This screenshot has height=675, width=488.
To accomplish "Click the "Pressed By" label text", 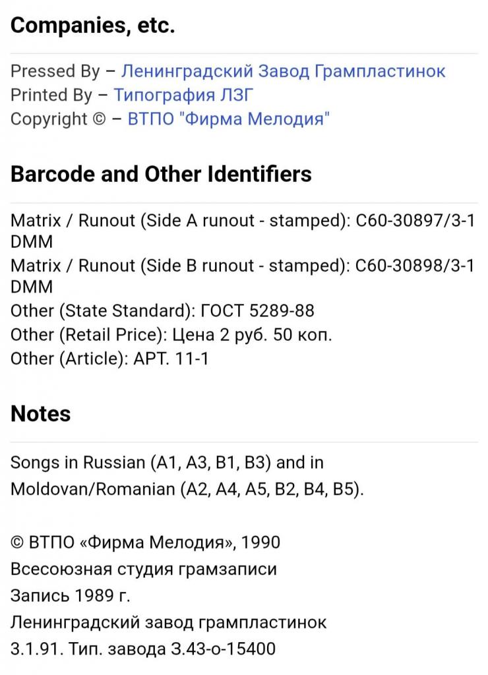I will 55,71.
